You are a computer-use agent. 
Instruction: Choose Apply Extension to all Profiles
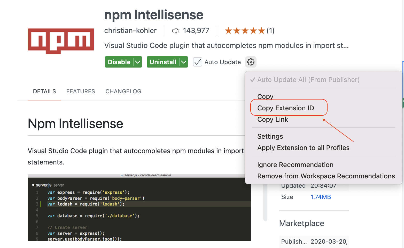point(303,148)
